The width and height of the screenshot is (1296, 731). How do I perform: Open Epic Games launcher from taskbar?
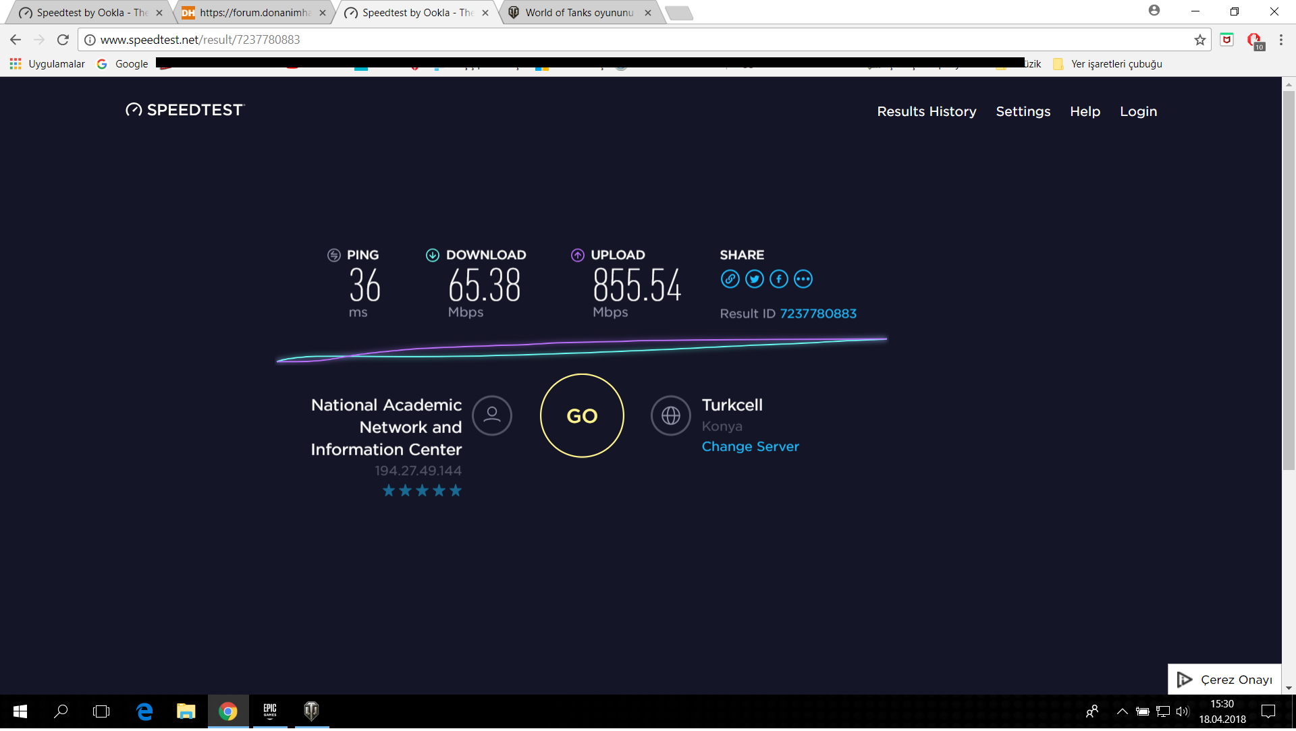coord(270,711)
